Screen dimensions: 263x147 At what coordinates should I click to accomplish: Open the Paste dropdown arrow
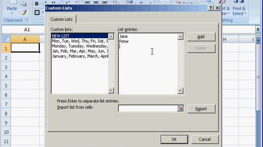[12, 13]
